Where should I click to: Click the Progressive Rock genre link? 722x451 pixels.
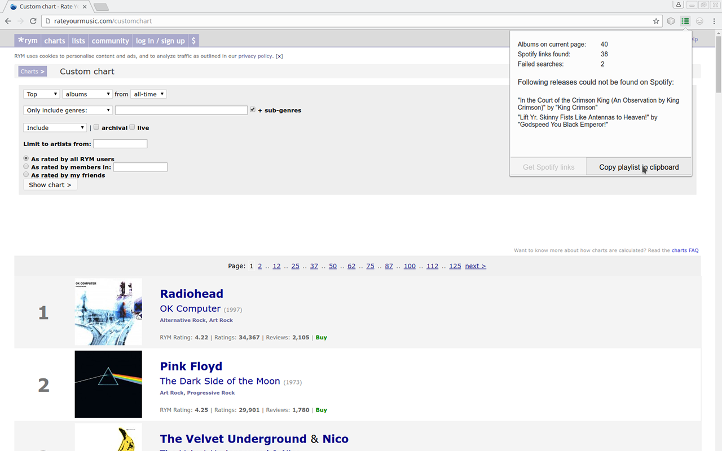210,393
